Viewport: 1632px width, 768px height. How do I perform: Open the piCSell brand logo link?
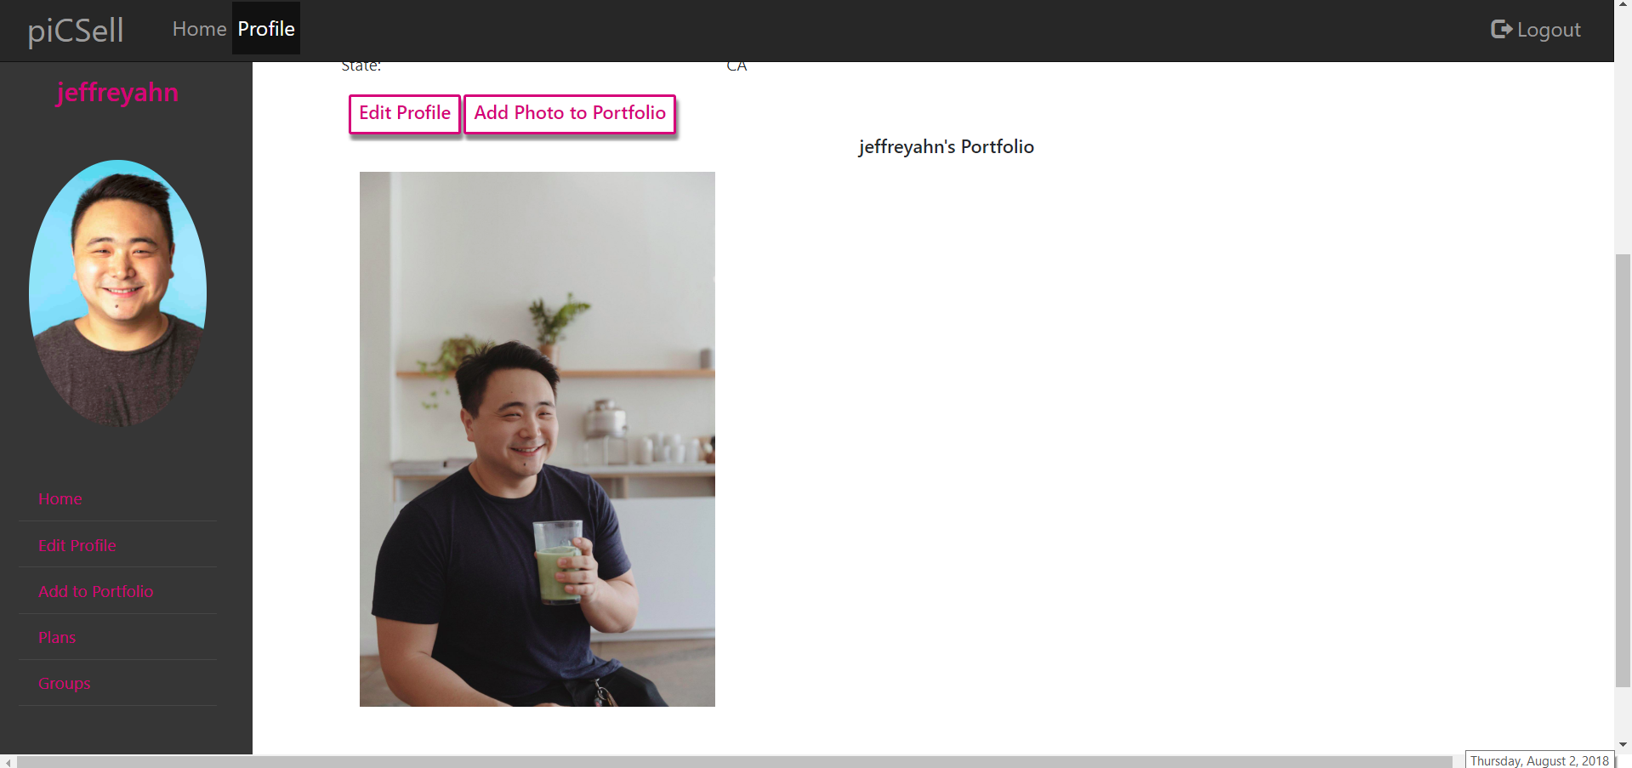pos(76,31)
